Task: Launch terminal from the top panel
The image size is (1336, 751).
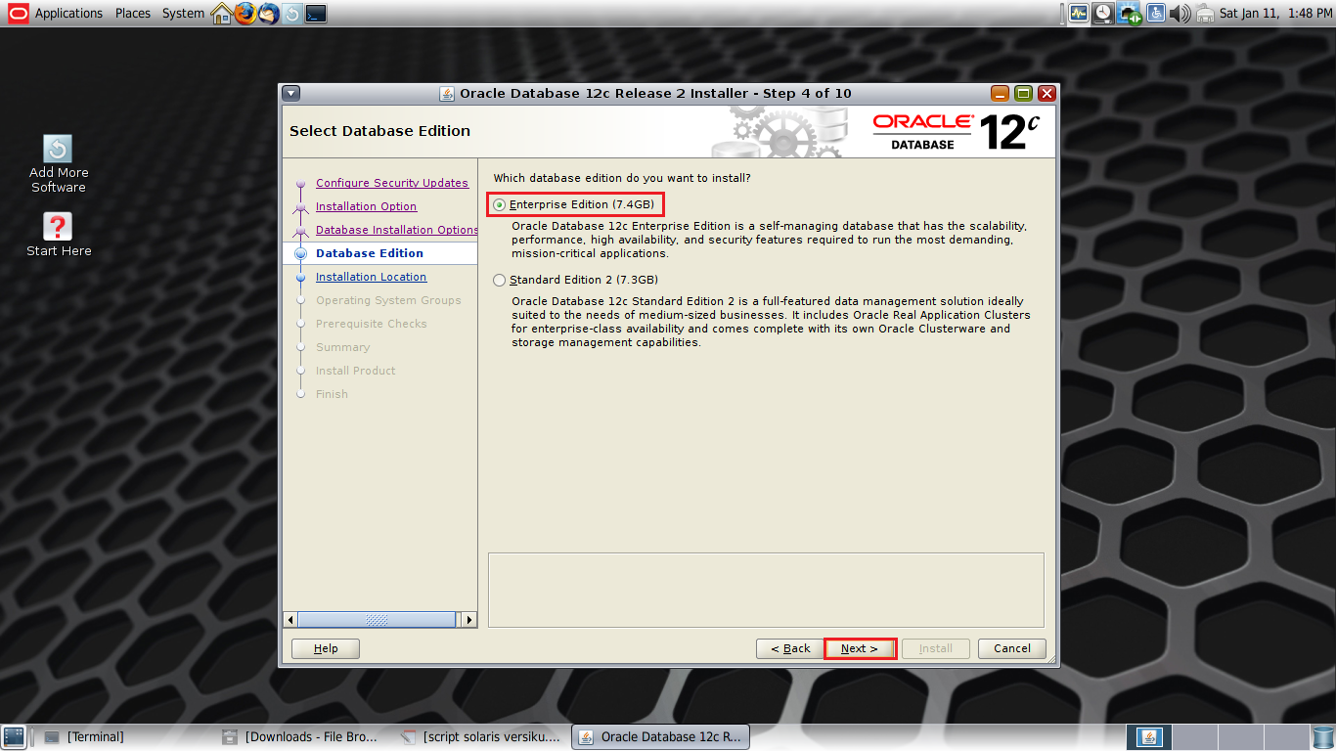Action: (x=316, y=14)
